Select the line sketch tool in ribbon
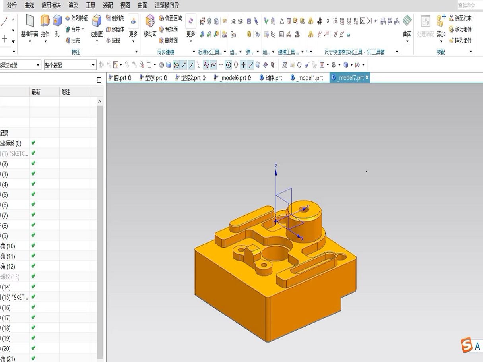 coord(4,22)
